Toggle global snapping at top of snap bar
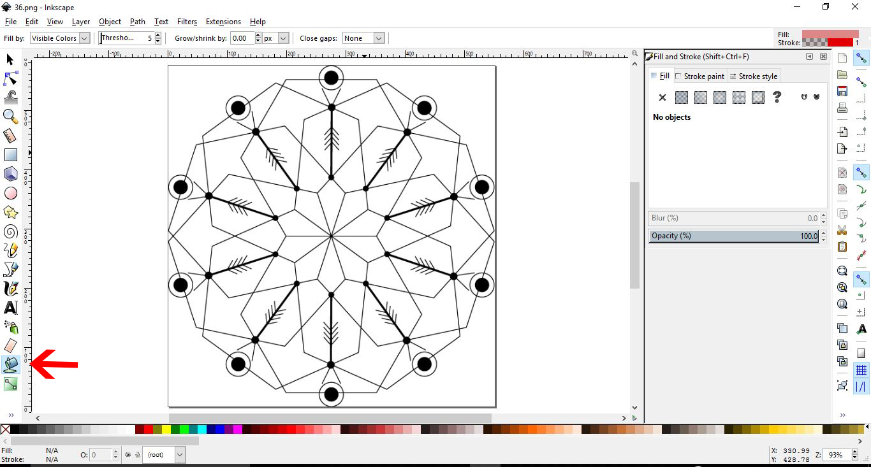 click(x=861, y=58)
